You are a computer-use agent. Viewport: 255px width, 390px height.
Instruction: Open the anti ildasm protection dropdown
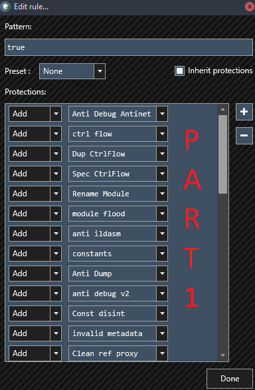click(118, 234)
